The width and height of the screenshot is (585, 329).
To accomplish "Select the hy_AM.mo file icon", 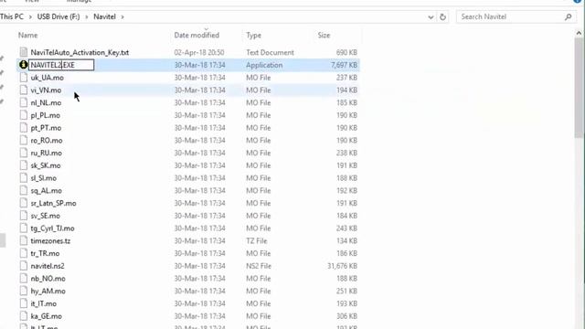I will (24, 291).
